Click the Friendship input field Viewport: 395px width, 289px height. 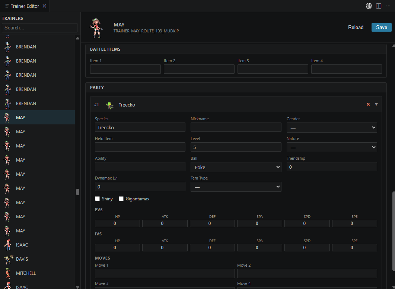click(x=331, y=167)
